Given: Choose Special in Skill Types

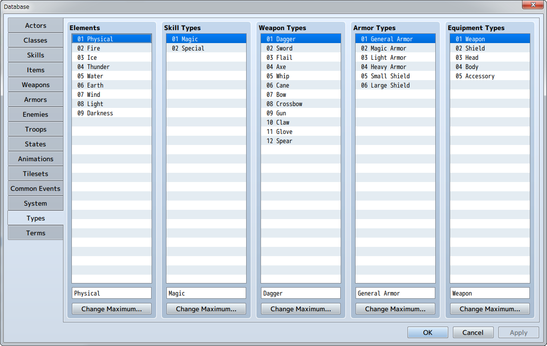Looking at the screenshot, I should 192,48.
